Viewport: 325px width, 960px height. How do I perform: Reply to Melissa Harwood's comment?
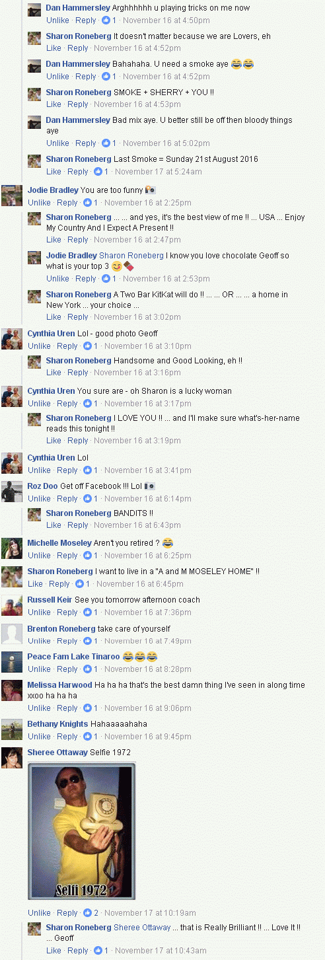(x=67, y=708)
